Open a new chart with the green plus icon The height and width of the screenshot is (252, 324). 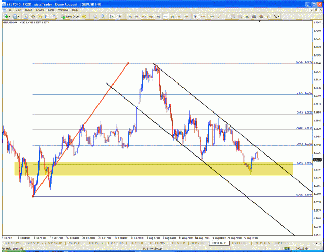(x=6, y=16)
